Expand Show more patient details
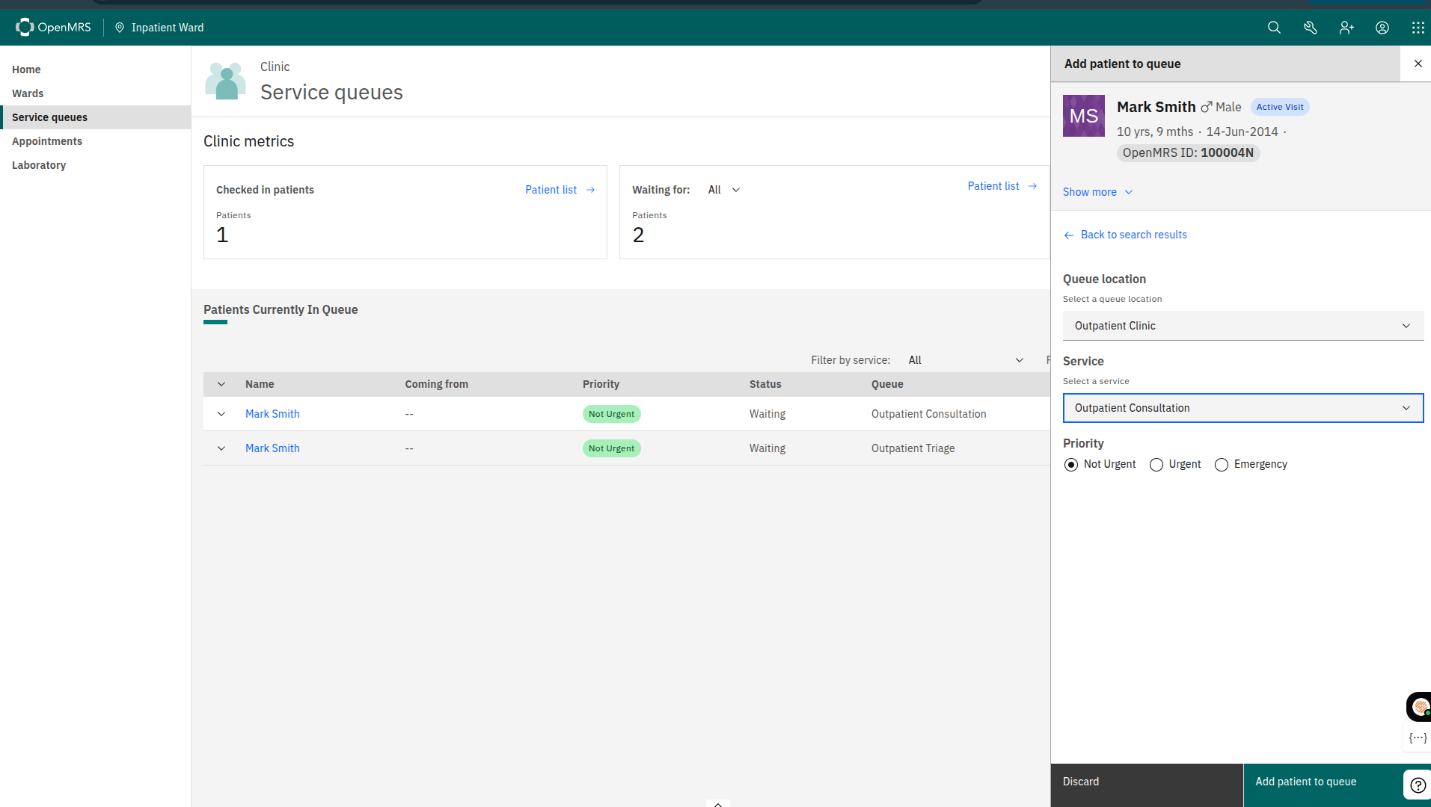This screenshot has width=1431, height=807. pos(1097,192)
